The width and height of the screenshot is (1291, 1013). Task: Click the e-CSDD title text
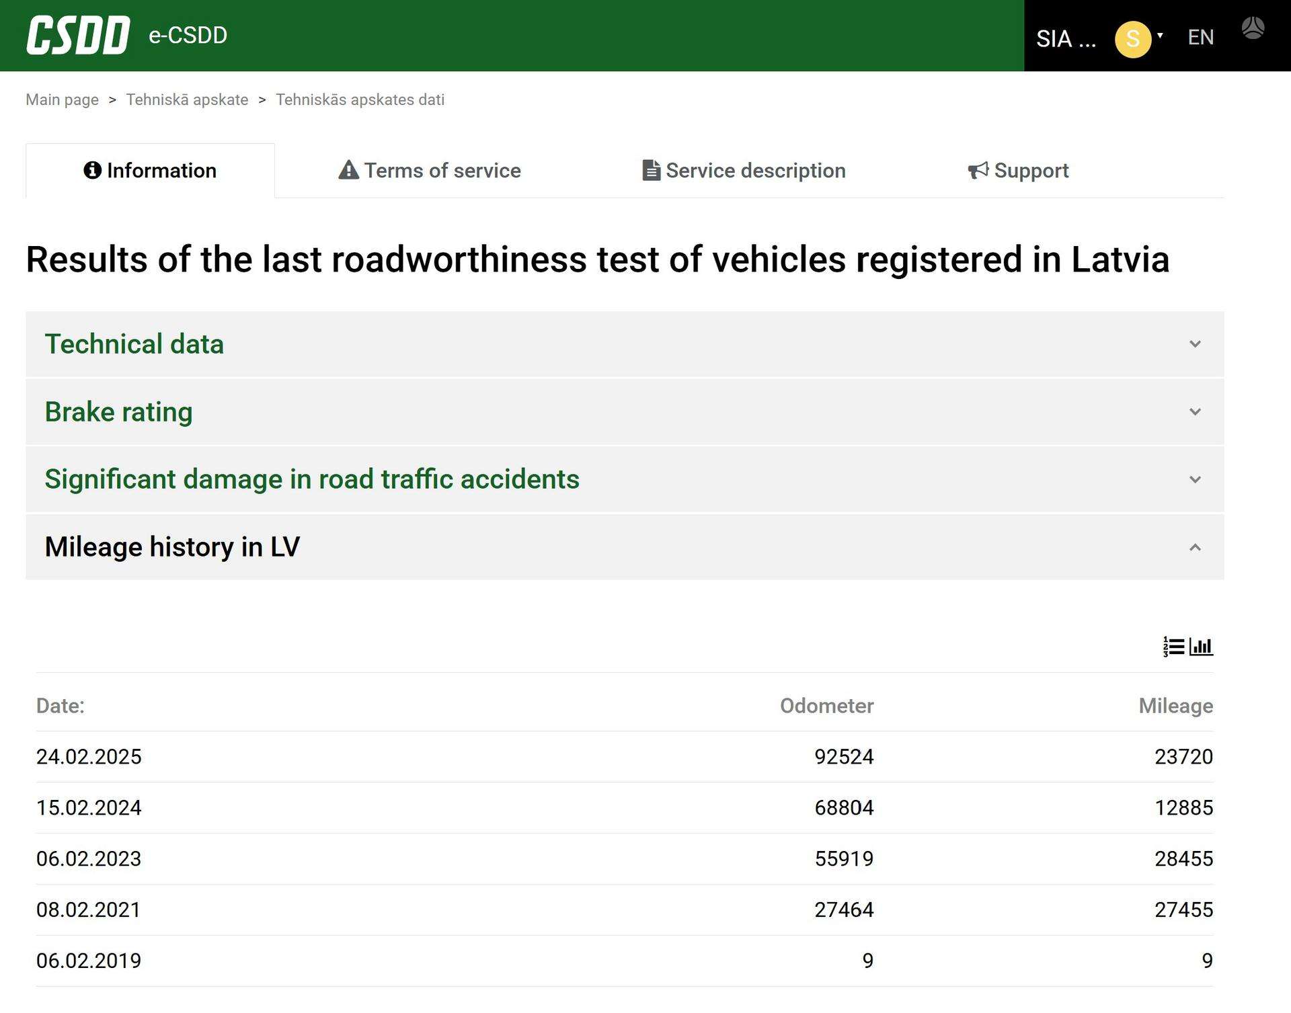pyautogui.click(x=188, y=35)
